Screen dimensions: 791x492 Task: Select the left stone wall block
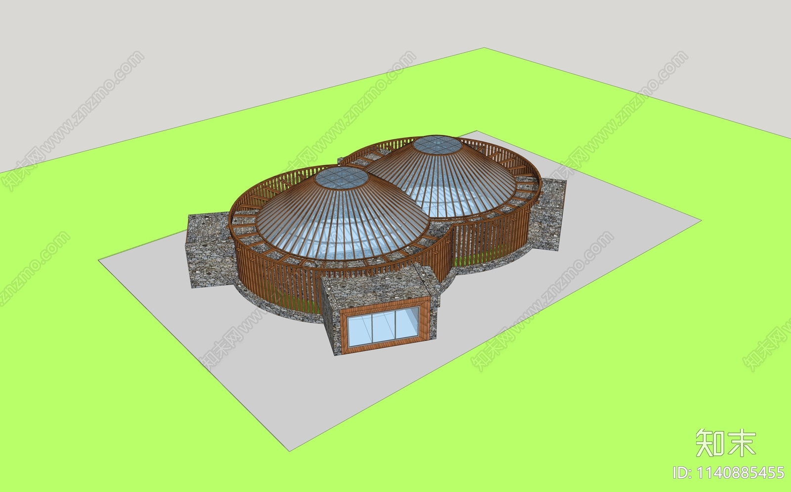point(211,250)
